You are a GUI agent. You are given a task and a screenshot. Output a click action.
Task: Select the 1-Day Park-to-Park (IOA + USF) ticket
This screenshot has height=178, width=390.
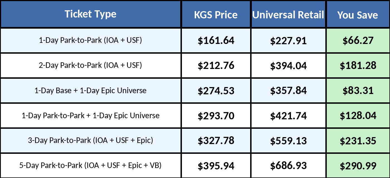point(91,40)
